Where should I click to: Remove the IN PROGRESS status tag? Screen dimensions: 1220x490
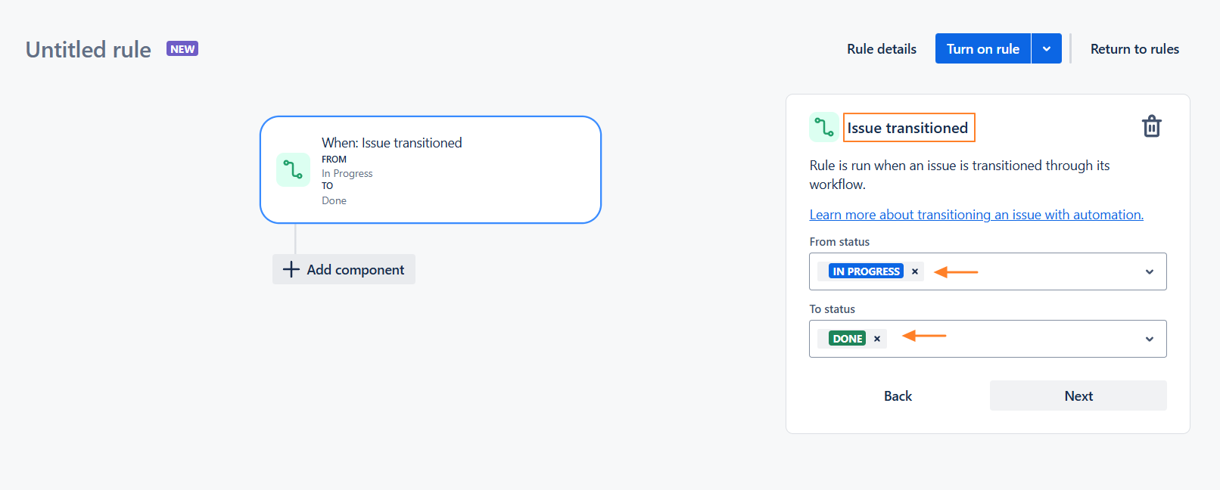pyautogui.click(x=914, y=271)
